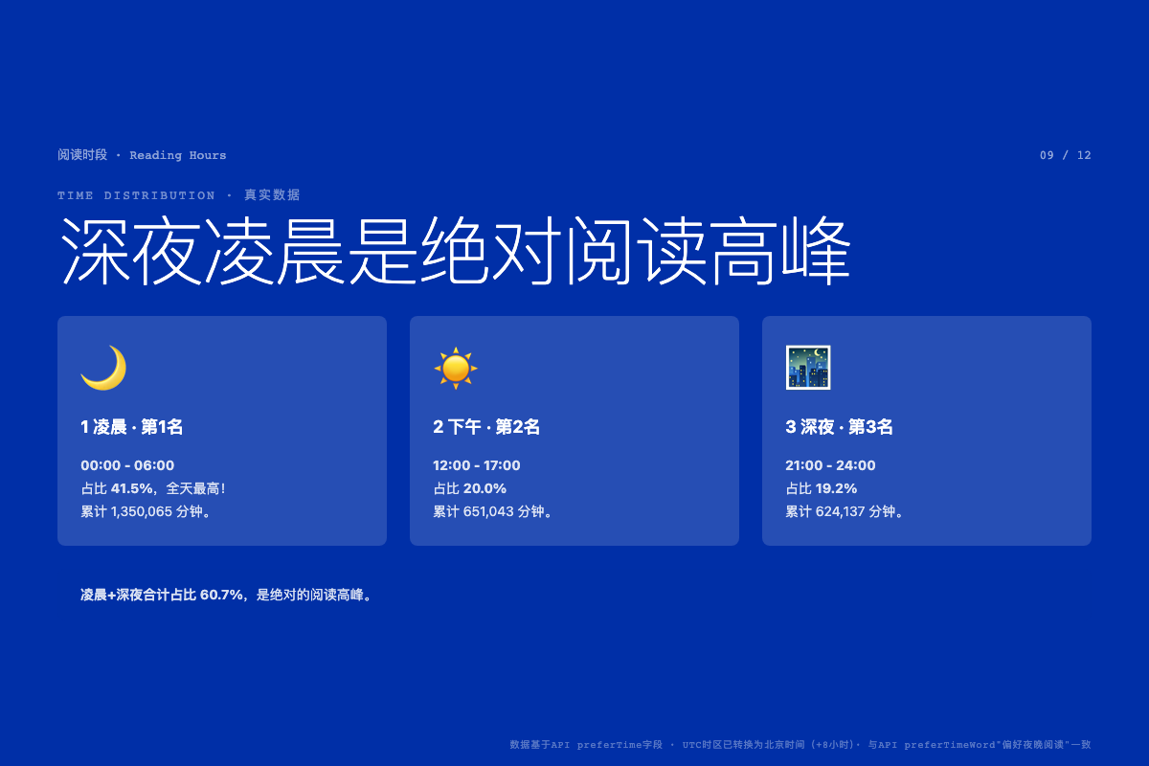Screen dimensions: 1149x766
Task: Click '累计 1,350,065 分钟' text
Action: click(x=146, y=511)
